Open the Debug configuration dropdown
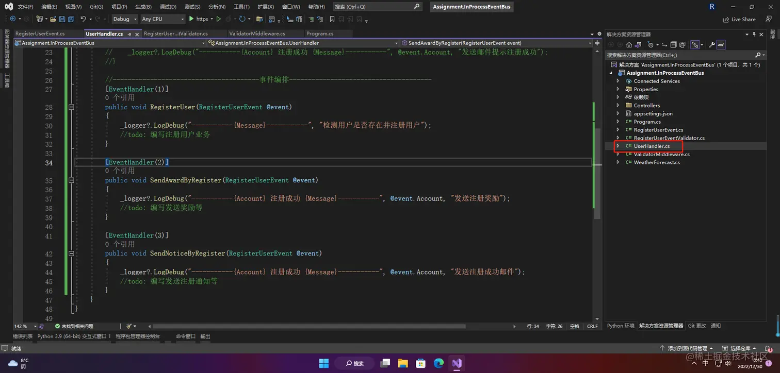 [x=125, y=19]
